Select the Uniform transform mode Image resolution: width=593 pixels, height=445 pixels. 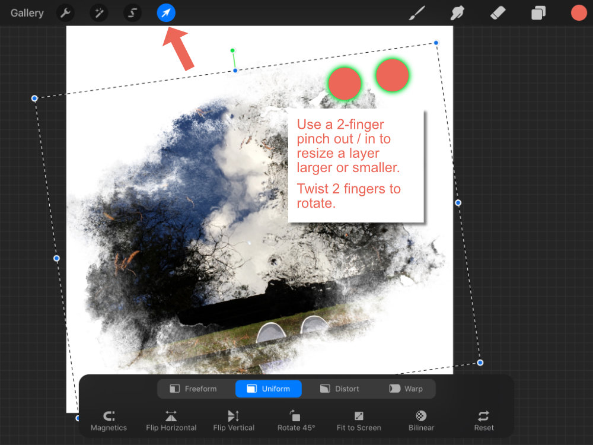(269, 389)
